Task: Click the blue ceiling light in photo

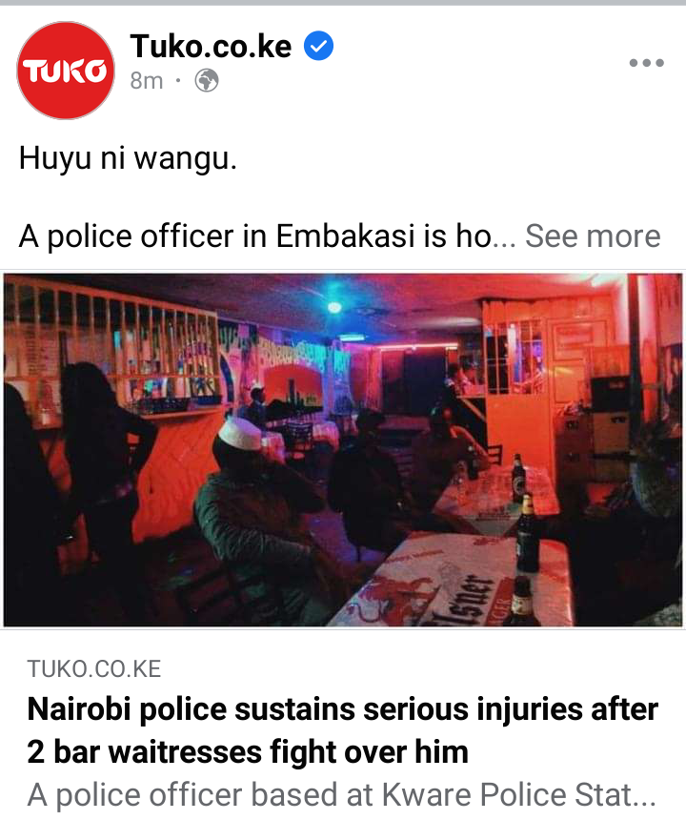Action: pos(334,307)
